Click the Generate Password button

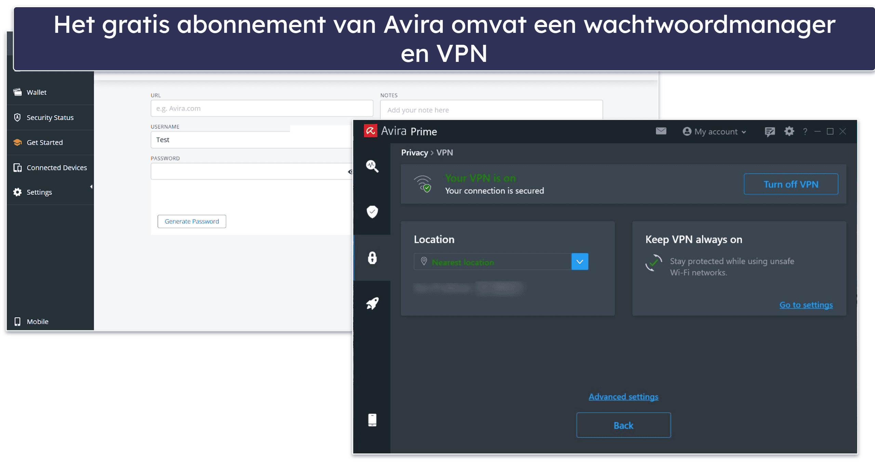pyautogui.click(x=192, y=221)
